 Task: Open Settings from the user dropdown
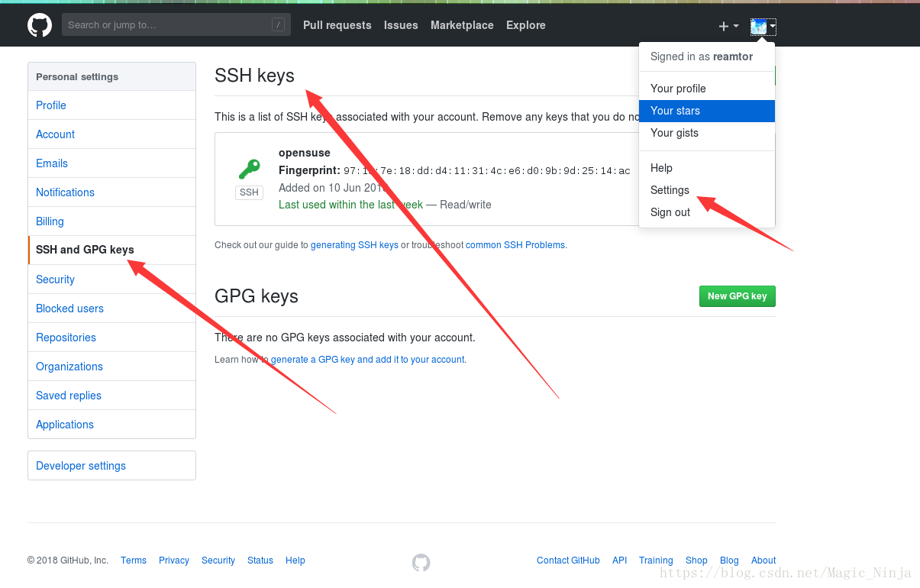(x=707, y=190)
